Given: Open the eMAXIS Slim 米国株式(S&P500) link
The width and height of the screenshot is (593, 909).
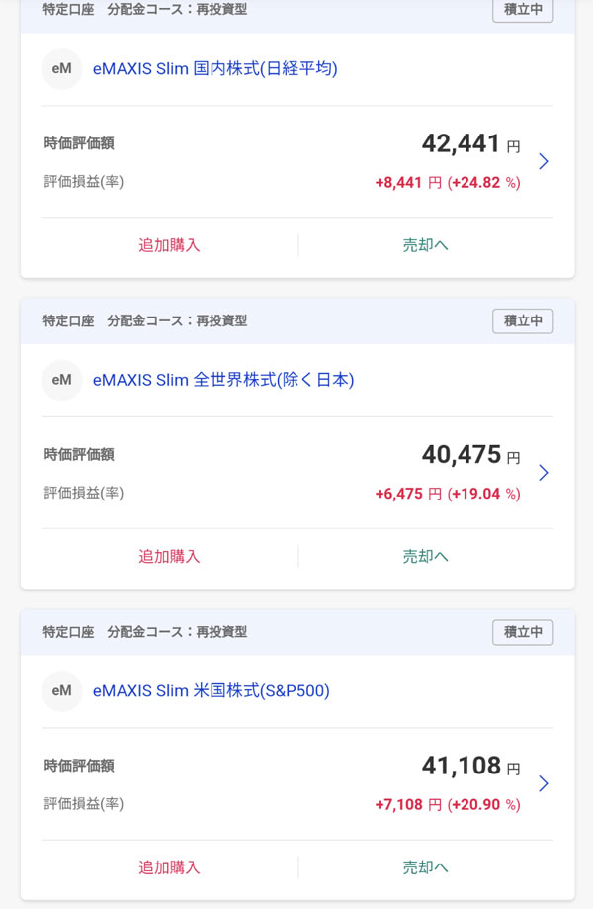Looking at the screenshot, I should coord(211,691).
